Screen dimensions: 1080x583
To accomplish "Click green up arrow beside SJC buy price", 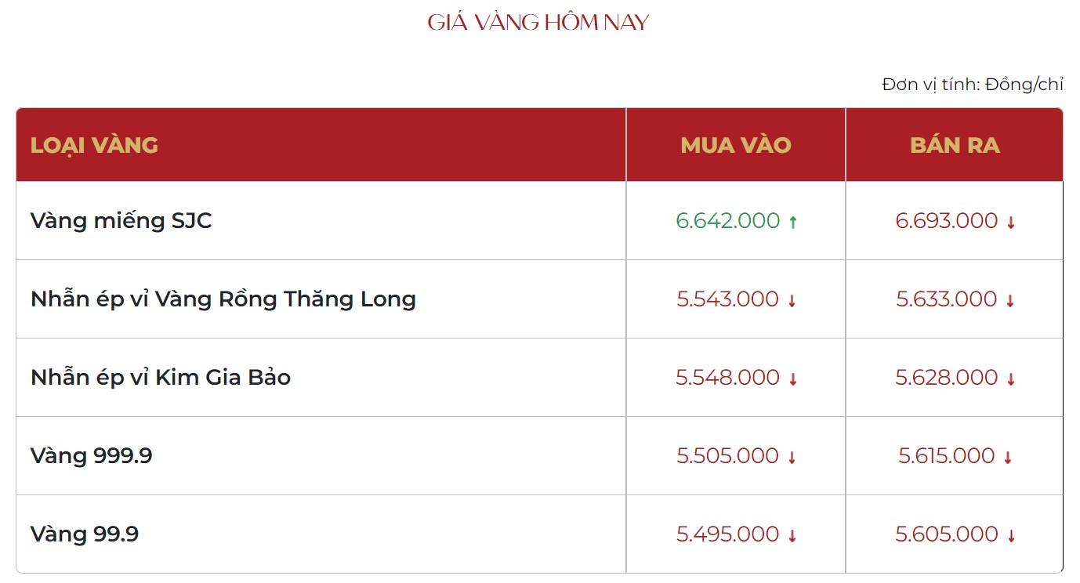I will pyautogui.click(x=793, y=223).
